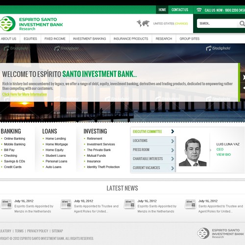This screenshot has width=245, height=245.
Task: Click the View Bio link
Action: tap(223, 154)
